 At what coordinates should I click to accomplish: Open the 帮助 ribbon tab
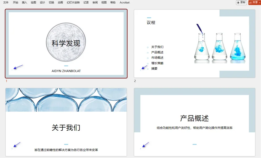point(113,2)
